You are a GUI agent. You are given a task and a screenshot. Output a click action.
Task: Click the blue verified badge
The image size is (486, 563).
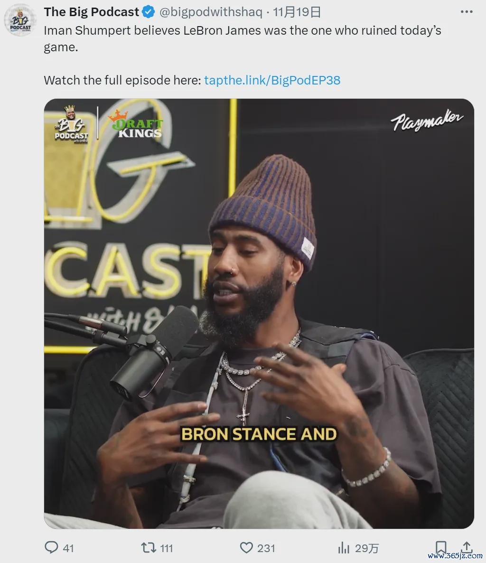148,12
